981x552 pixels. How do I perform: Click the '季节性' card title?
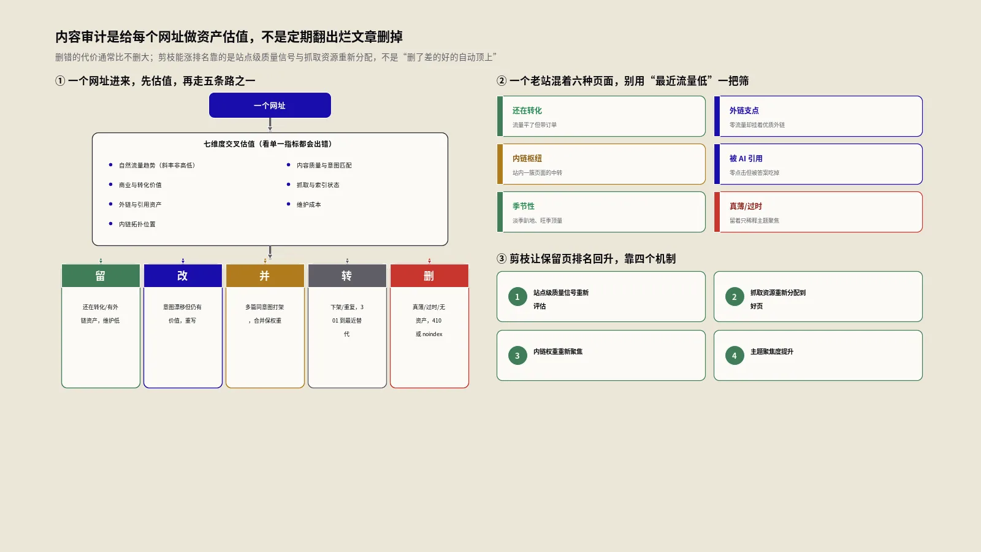click(524, 206)
